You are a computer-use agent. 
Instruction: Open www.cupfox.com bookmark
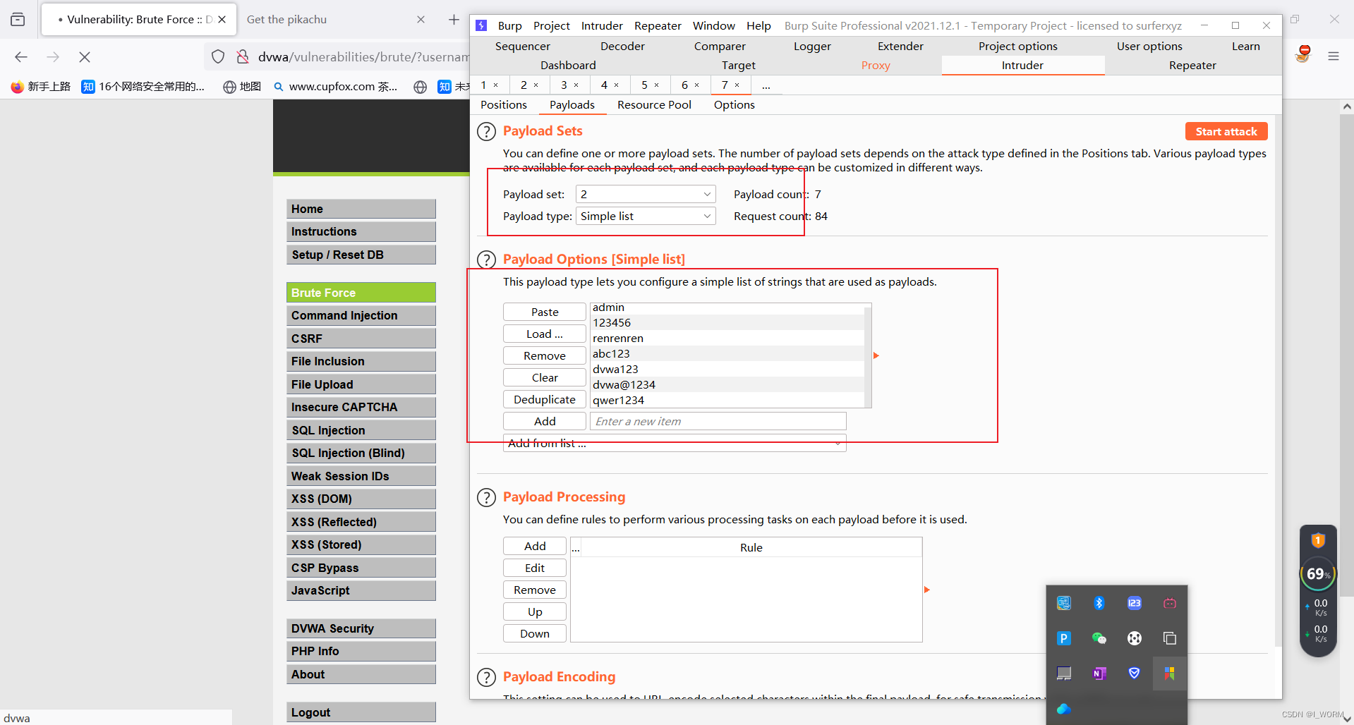(336, 87)
